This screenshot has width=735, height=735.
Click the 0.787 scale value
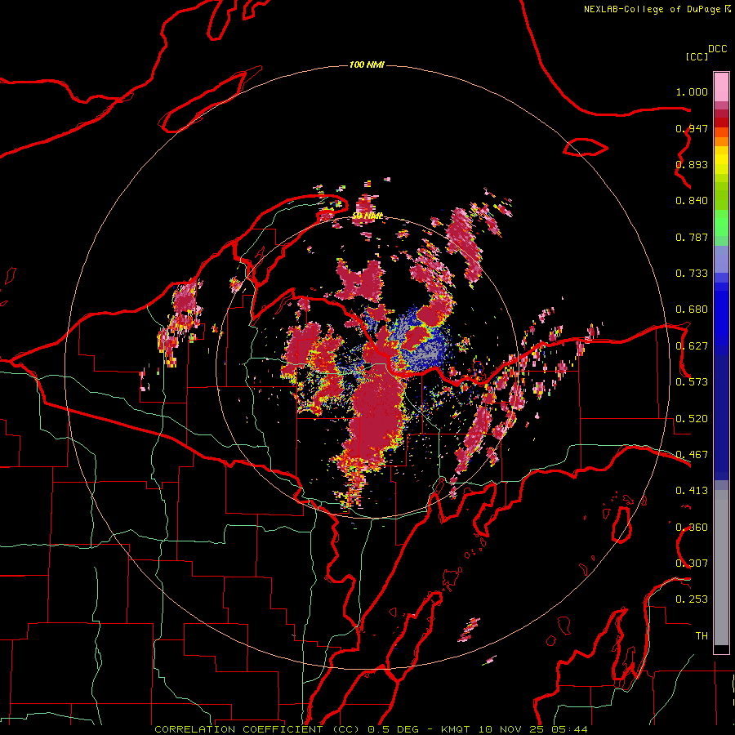click(692, 237)
